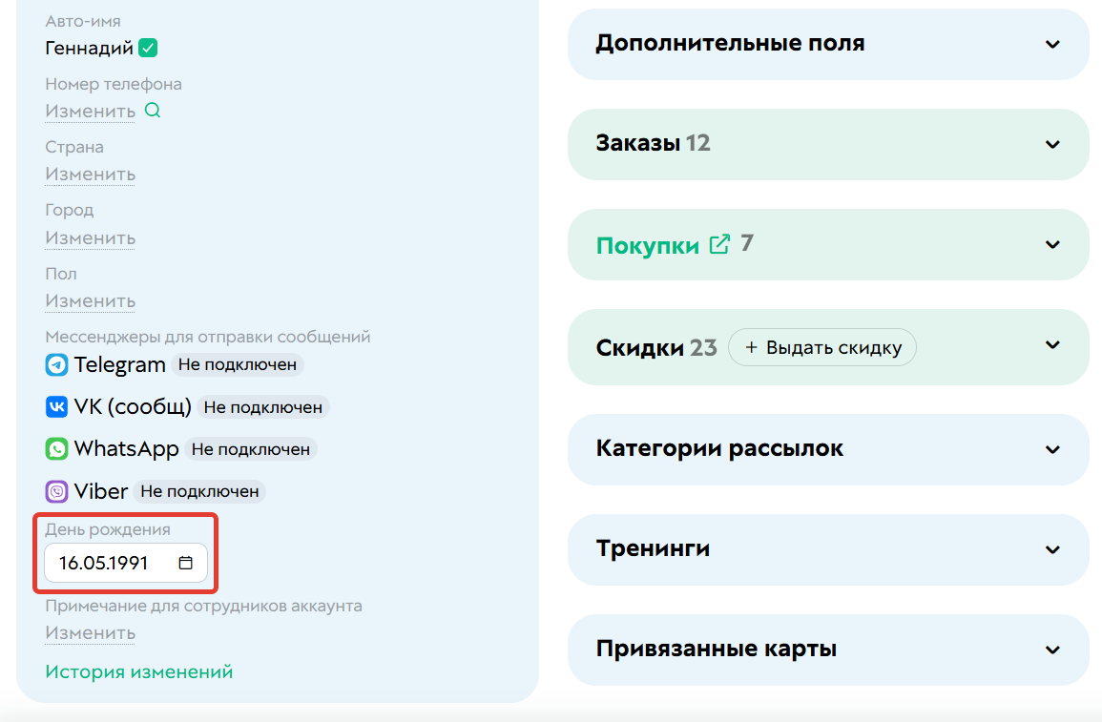Click 'Изменить' under Номер телефона

pos(90,111)
